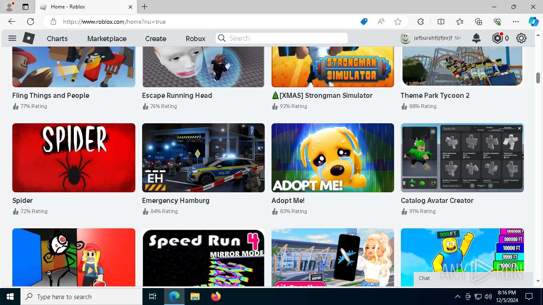Launch Firefox from the taskbar

click(216, 297)
